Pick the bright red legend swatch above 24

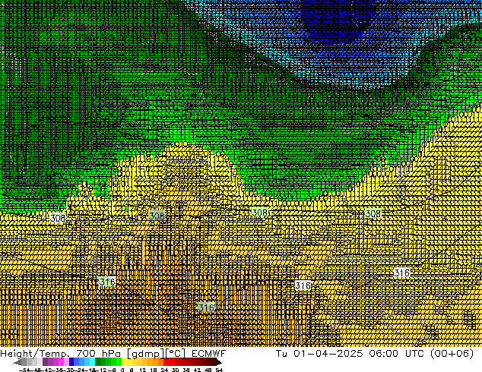pyautogui.click(x=166, y=362)
